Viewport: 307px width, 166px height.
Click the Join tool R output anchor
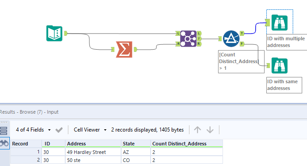(199, 44)
